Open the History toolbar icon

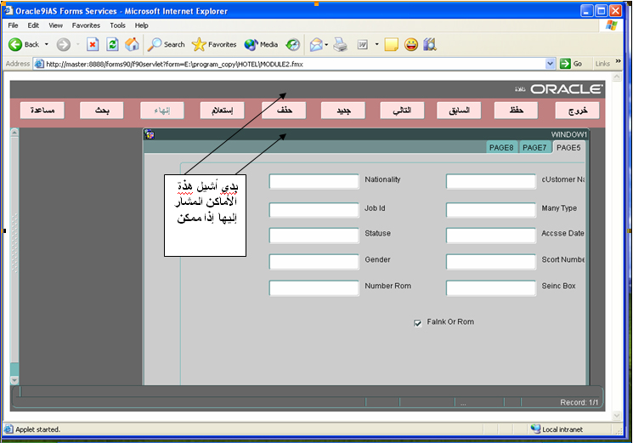(292, 44)
